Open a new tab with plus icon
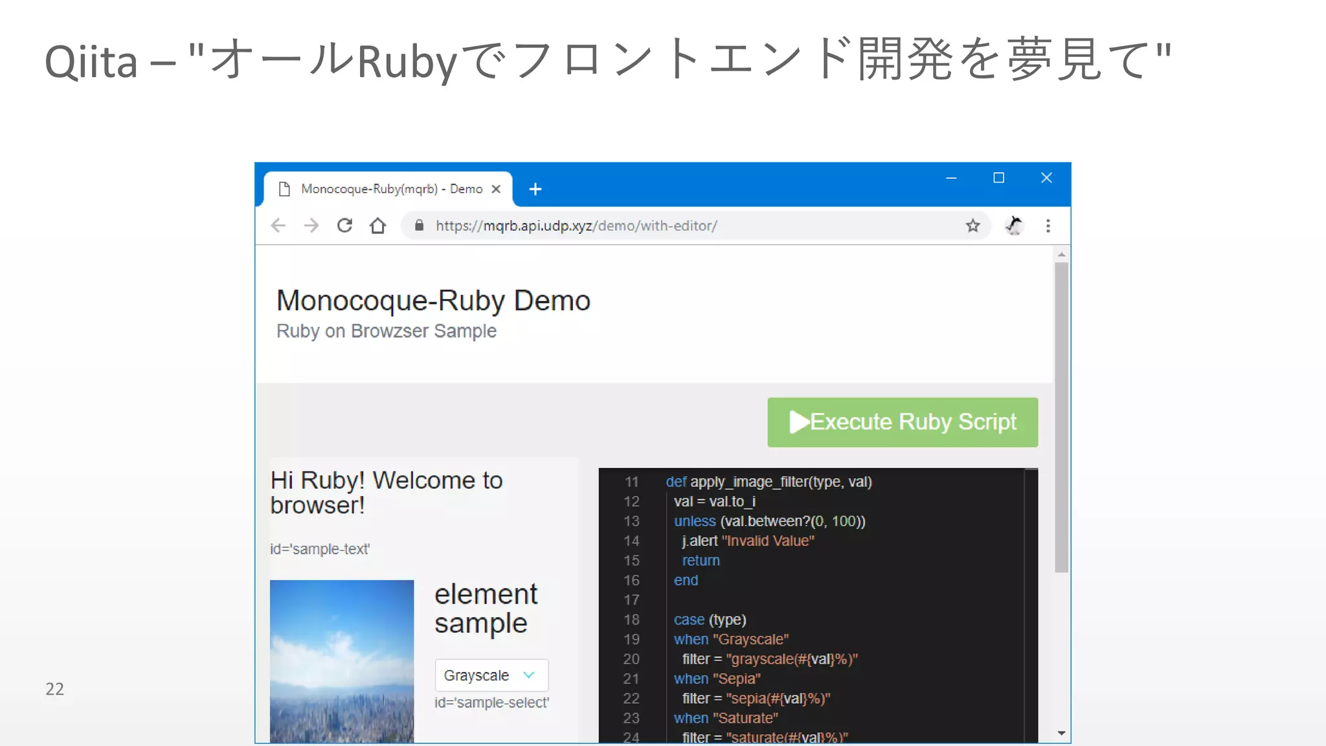1326x746 pixels. click(535, 189)
